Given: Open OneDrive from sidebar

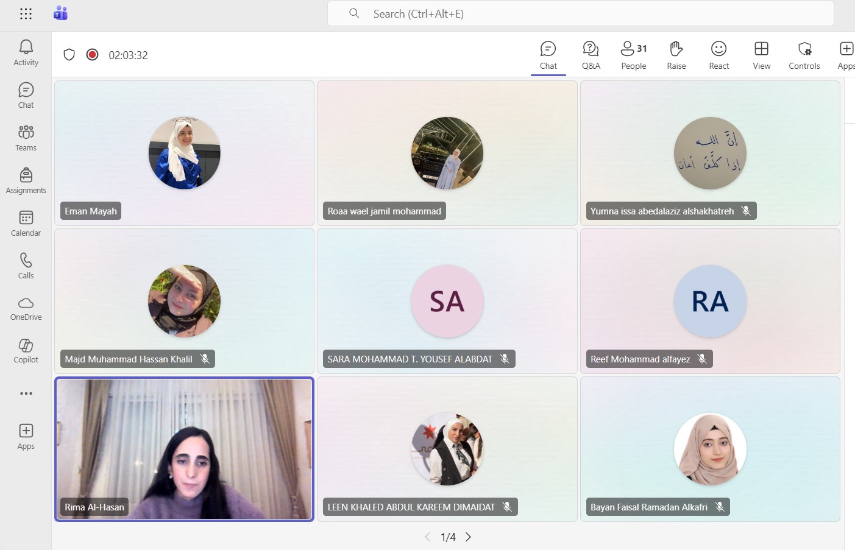Looking at the screenshot, I should pos(26,309).
